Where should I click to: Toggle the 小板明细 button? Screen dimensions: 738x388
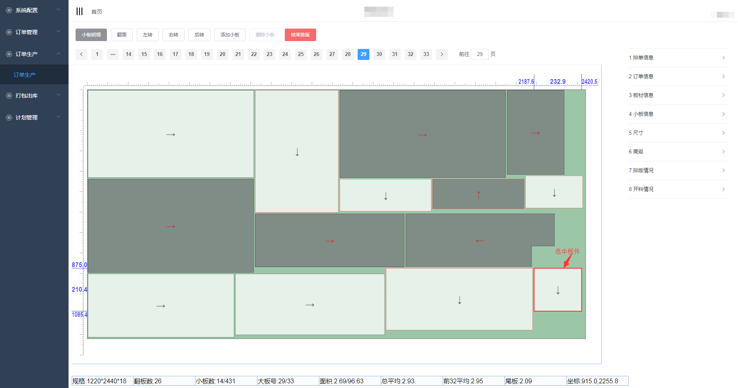click(x=91, y=35)
